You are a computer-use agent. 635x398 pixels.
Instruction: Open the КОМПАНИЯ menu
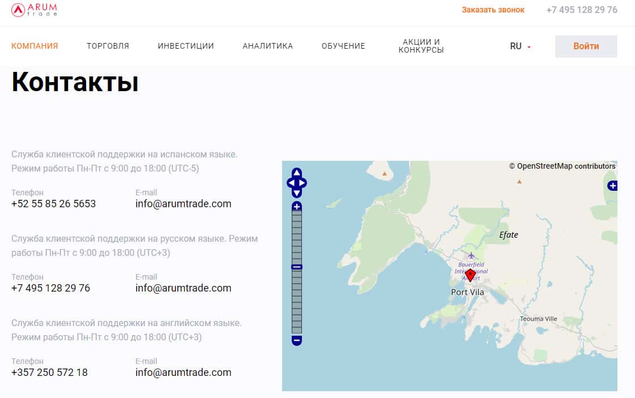click(x=35, y=46)
